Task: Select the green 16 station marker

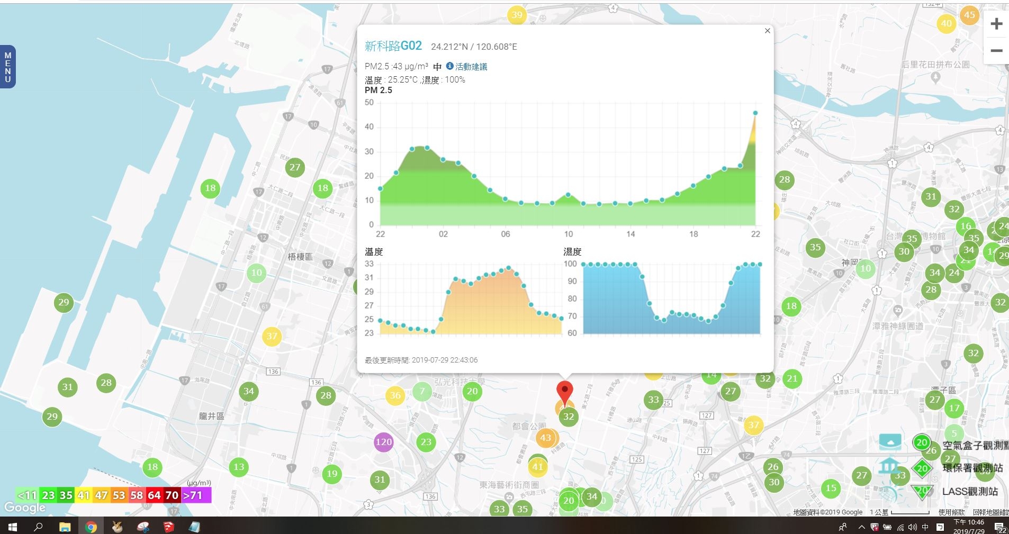Action: click(x=966, y=226)
